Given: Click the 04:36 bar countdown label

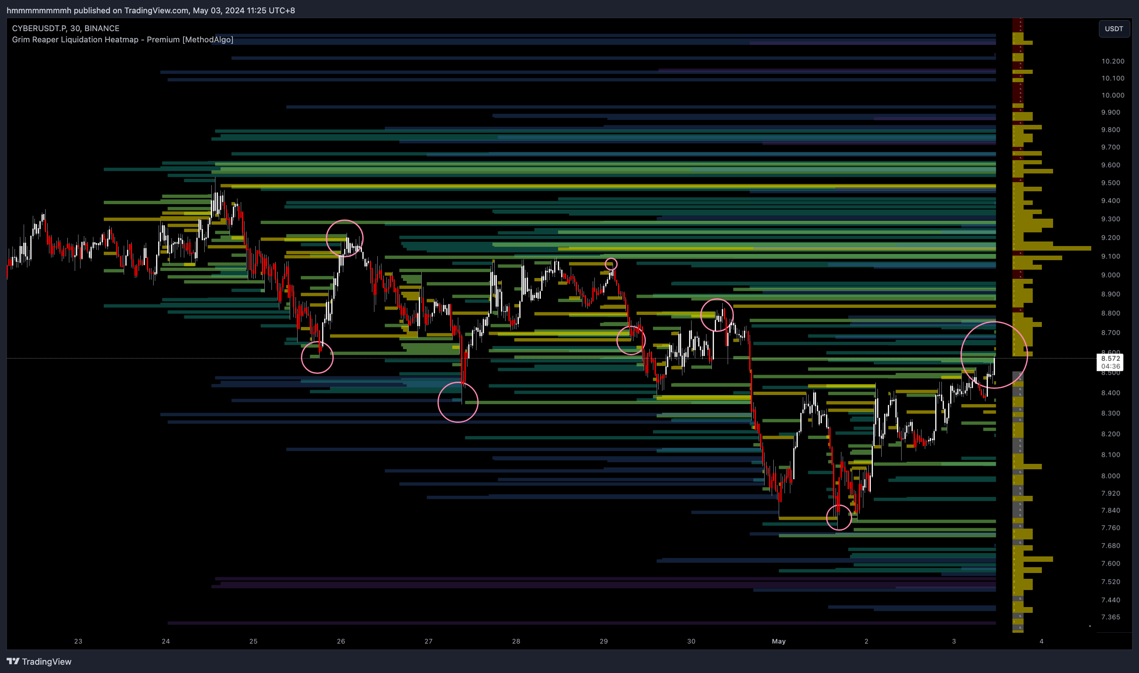Looking at the screenshot, I should (1110, 366).
